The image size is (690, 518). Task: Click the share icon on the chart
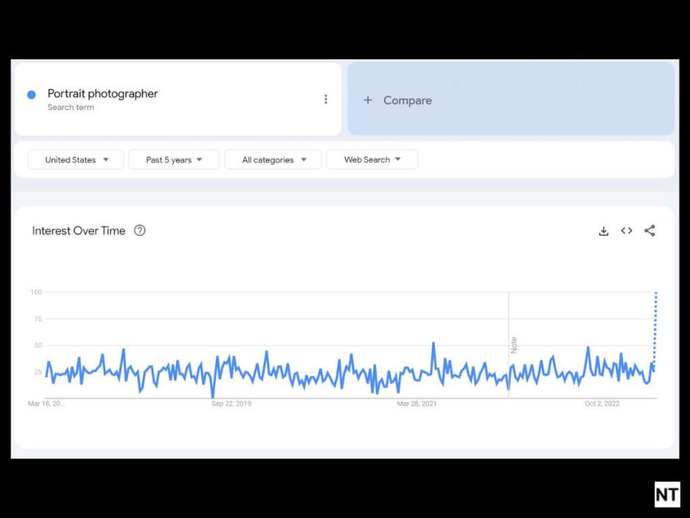650,231
